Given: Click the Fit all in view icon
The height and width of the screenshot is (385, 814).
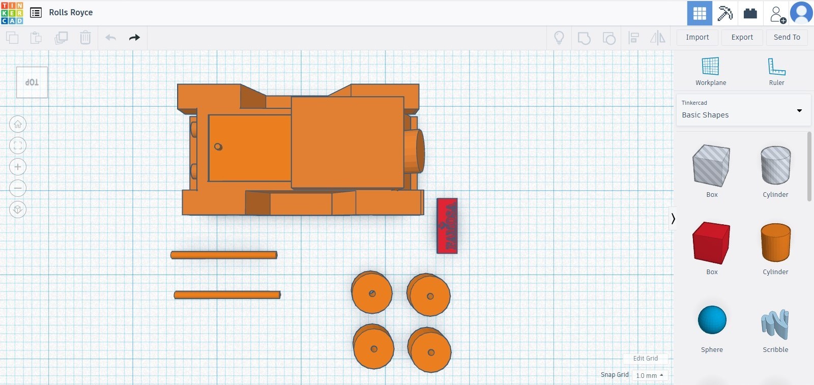Looking at the screenshot, I should 18,145.
